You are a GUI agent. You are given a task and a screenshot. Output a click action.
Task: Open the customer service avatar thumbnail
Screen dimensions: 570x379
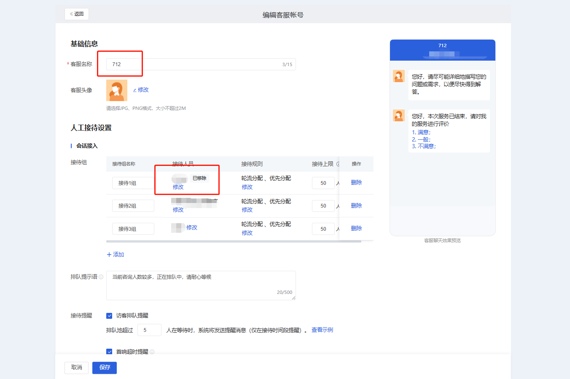coord(117,90)
